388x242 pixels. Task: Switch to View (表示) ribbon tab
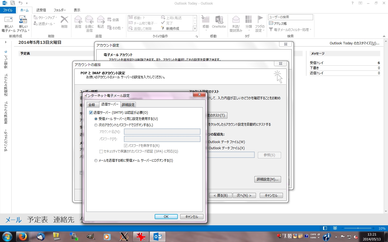click(77, 10)
